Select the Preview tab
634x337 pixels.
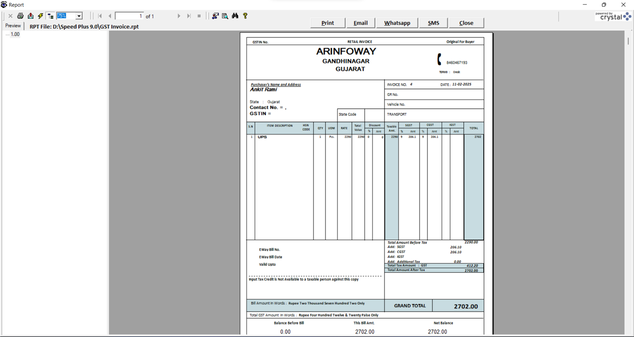(13, 26)
